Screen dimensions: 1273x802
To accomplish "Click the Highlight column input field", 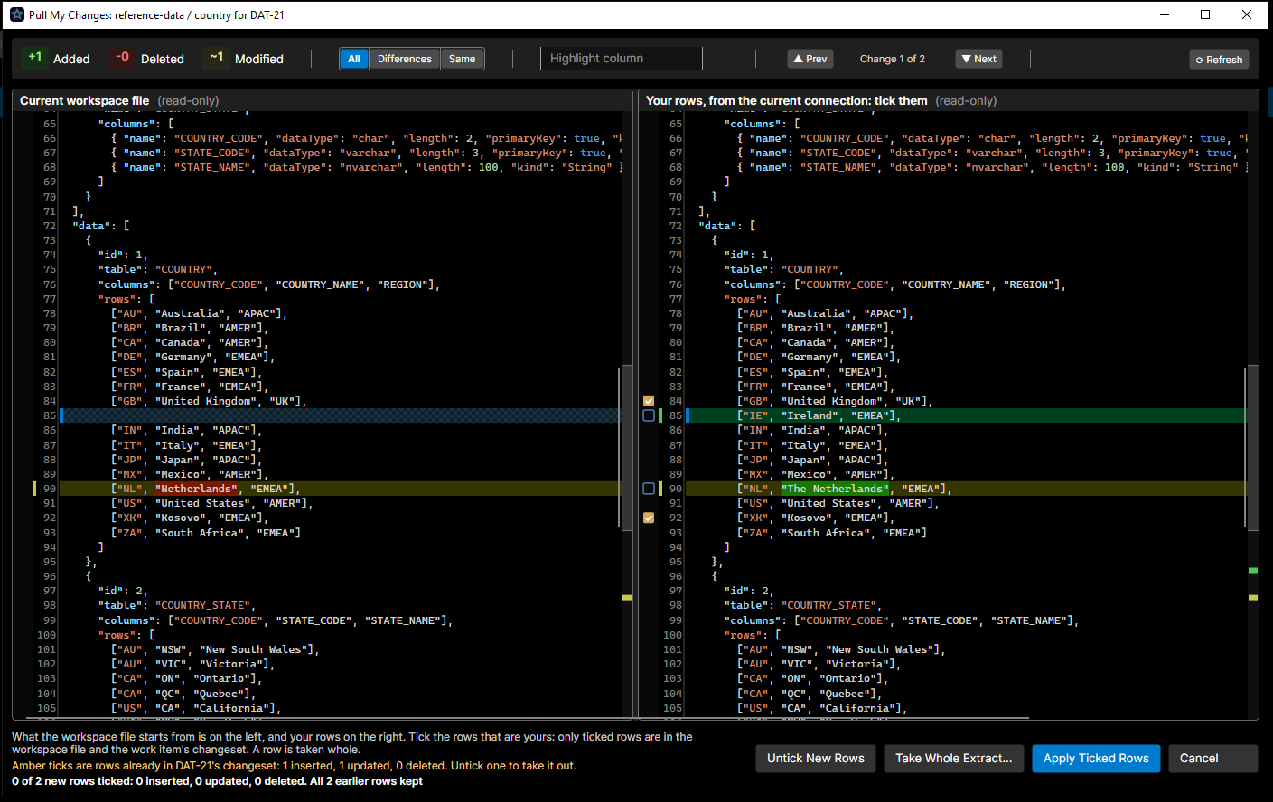I will [622, 59].
